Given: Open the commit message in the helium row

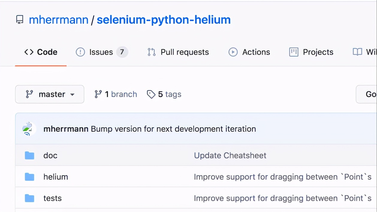Looking at the screenshot, I should tap(283, 177).
